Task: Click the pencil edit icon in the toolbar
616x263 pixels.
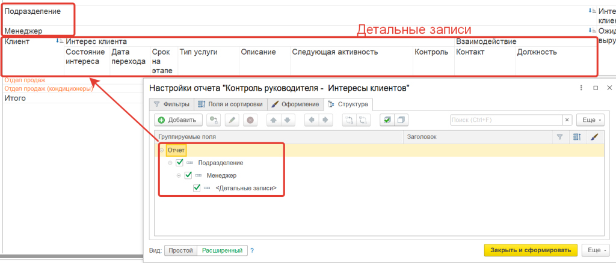Action: 231,120
